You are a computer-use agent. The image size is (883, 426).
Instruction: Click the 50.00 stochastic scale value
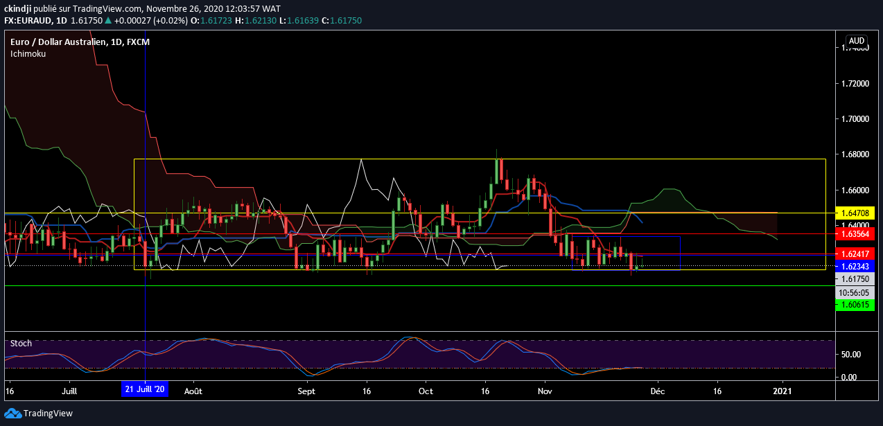852,354
